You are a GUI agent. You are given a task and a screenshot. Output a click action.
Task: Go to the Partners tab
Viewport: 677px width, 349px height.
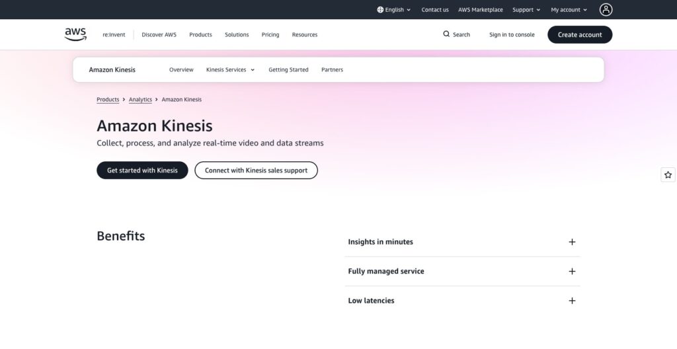click(332, 69)
